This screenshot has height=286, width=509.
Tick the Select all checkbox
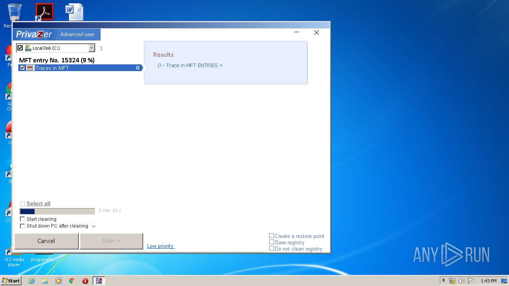[23, 204]
